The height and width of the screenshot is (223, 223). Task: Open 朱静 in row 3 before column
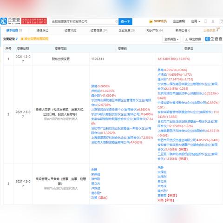click(x=94, y=170)
